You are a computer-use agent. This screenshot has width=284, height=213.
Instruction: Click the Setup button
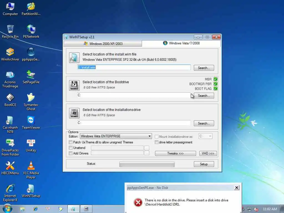point(204,164)
